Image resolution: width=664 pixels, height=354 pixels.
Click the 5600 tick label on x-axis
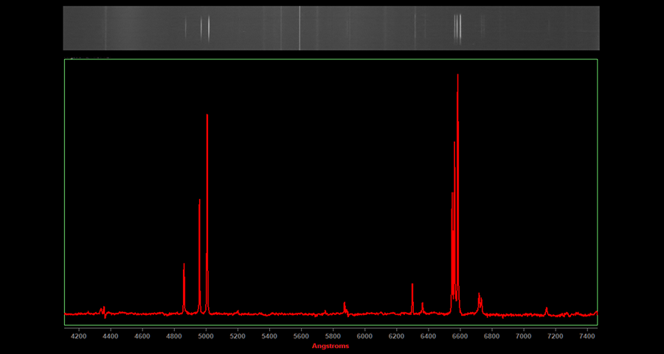pos(301,336)
